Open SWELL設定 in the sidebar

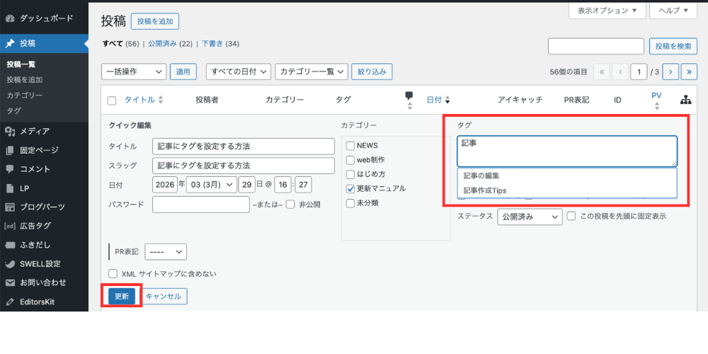tap(40, 263)
